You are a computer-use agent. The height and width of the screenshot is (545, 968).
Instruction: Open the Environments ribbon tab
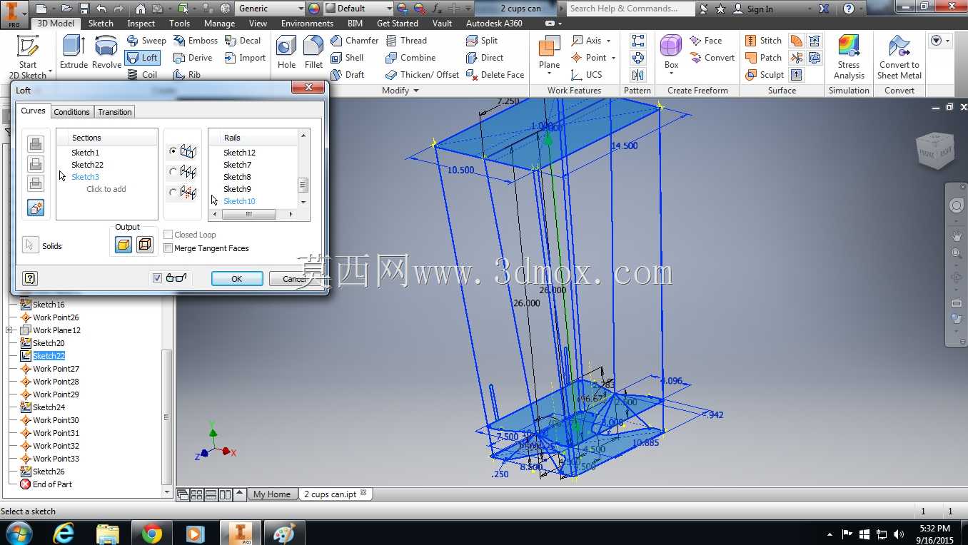pos(307,24)
